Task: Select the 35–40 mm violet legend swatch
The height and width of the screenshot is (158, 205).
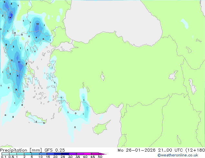Action: [80, 154]
